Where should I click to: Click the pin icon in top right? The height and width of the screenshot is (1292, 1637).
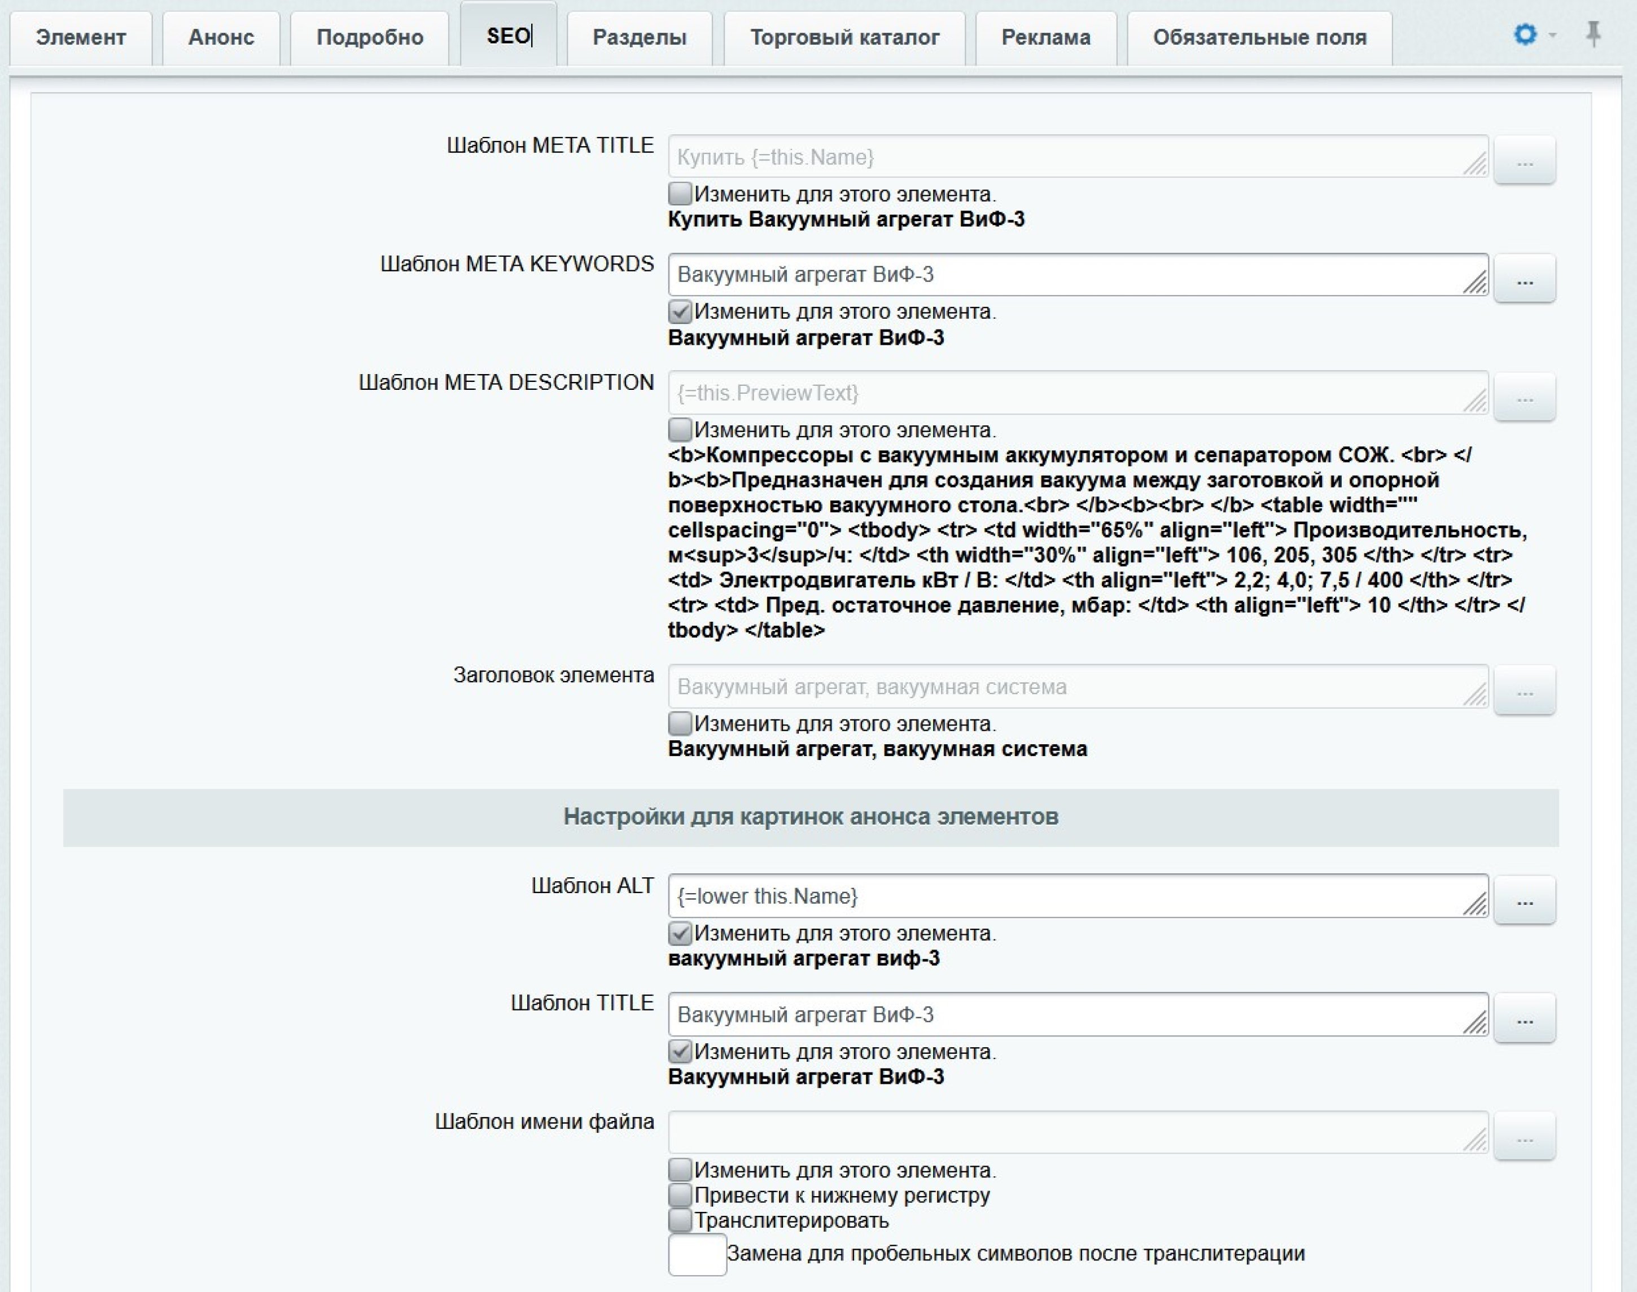(1593, 35)
